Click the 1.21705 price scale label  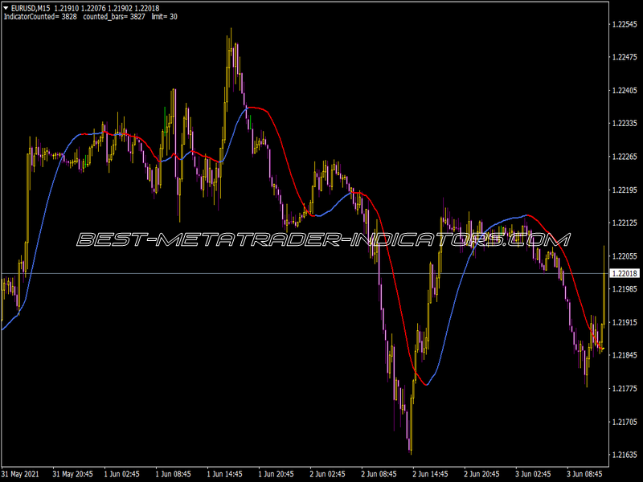coord(625,422)
